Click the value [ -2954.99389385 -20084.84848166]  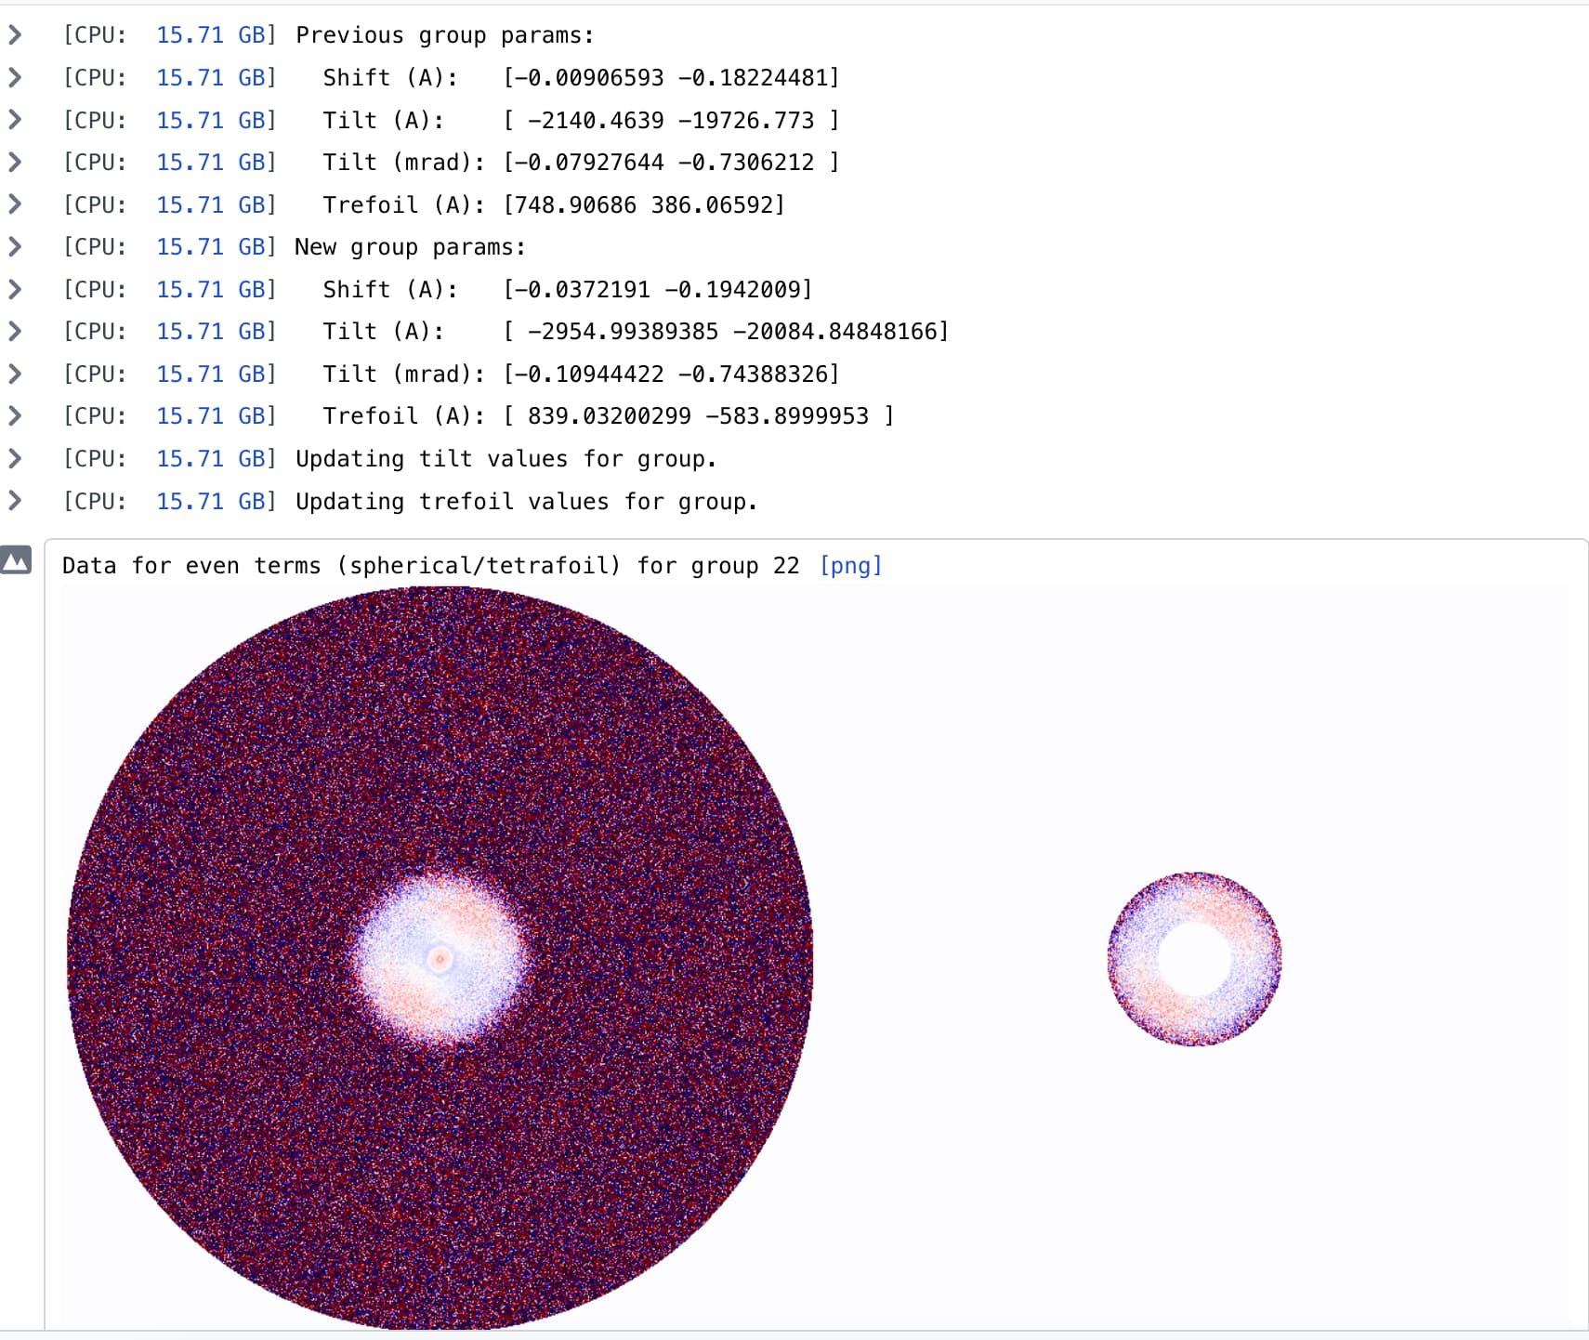(x=726, y=331)
